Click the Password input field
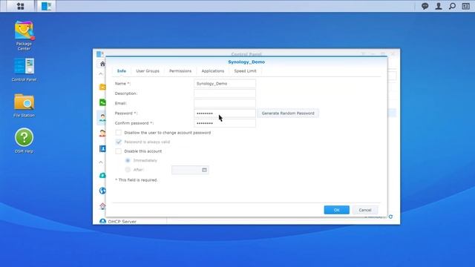475x267 pixels. click(x=224, y=113)
